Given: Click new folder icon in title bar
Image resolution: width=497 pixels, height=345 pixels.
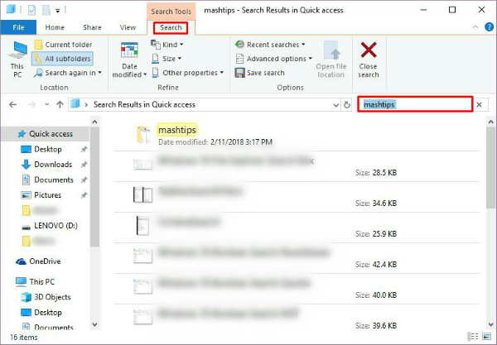Looking at the screenshot, I should tap(46, 11).
